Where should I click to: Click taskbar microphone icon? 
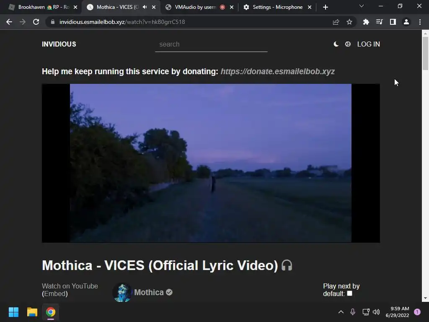click(353, 312)
